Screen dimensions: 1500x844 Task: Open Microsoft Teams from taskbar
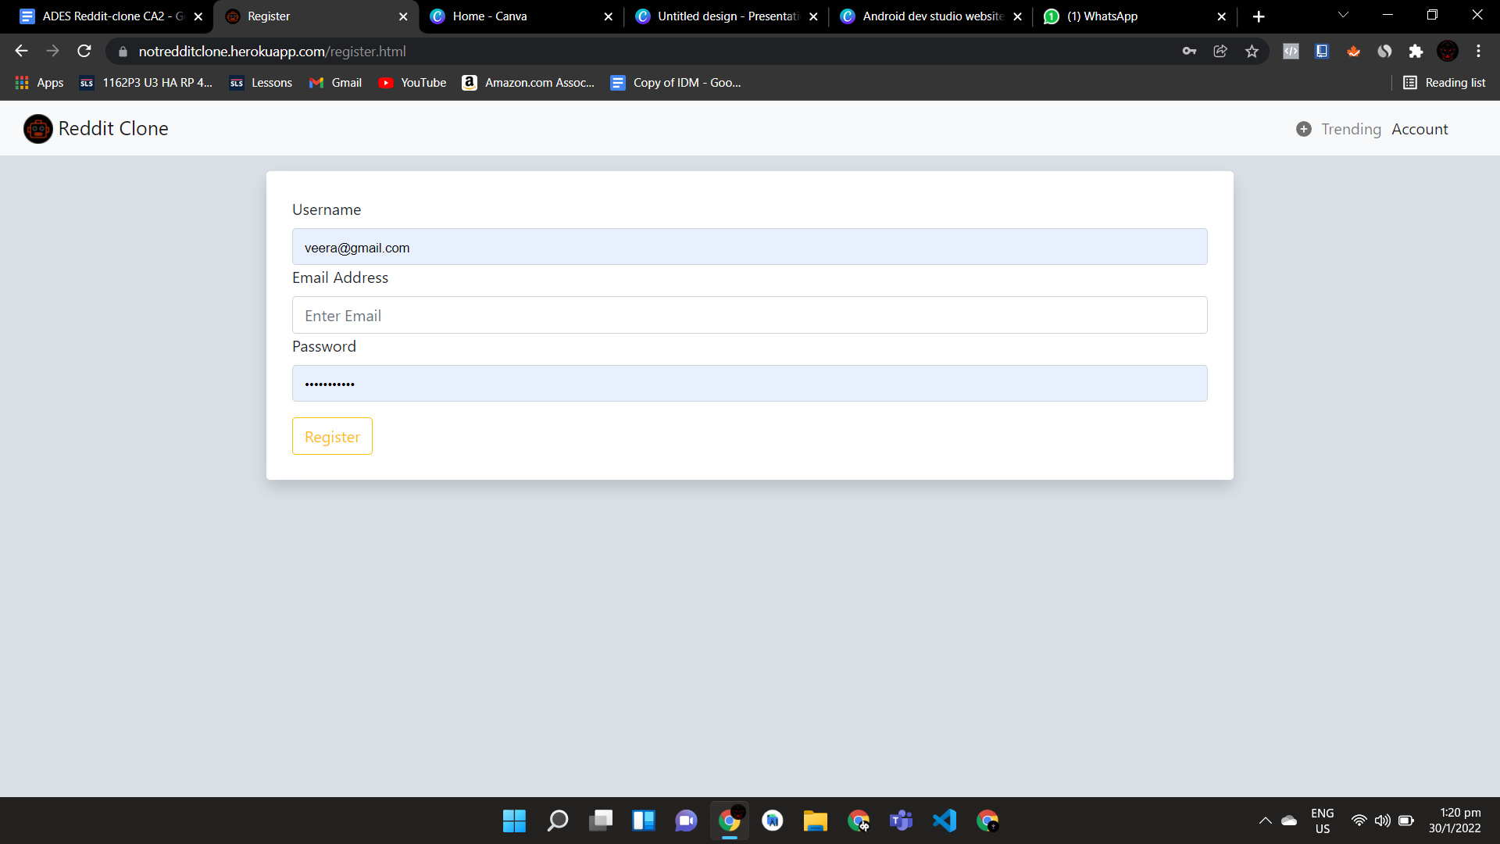click(901, 821)
